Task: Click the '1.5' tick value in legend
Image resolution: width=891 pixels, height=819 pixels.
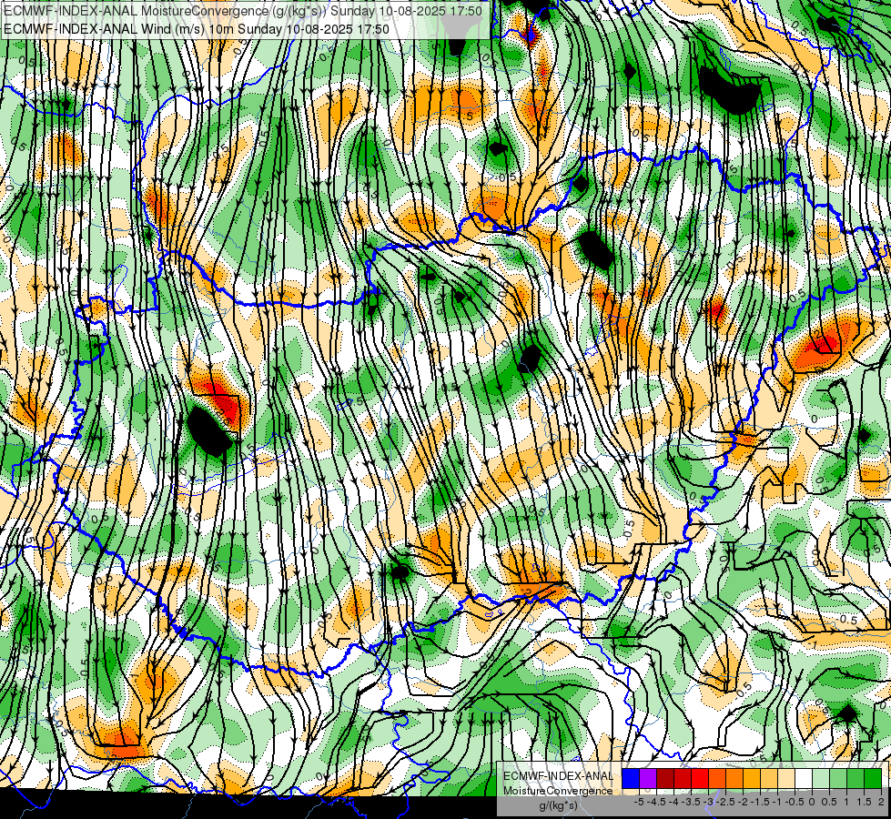Action: click(864, 802)
